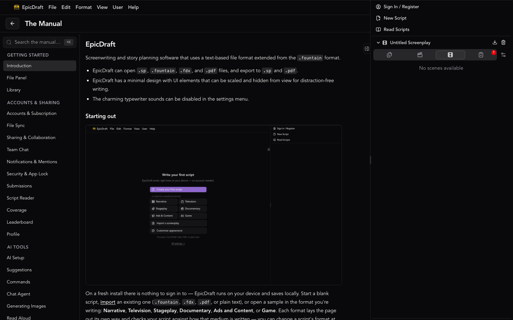Create a New Script from the label
This screenshot has width=513, height=320.
click(x=395, y=18)
